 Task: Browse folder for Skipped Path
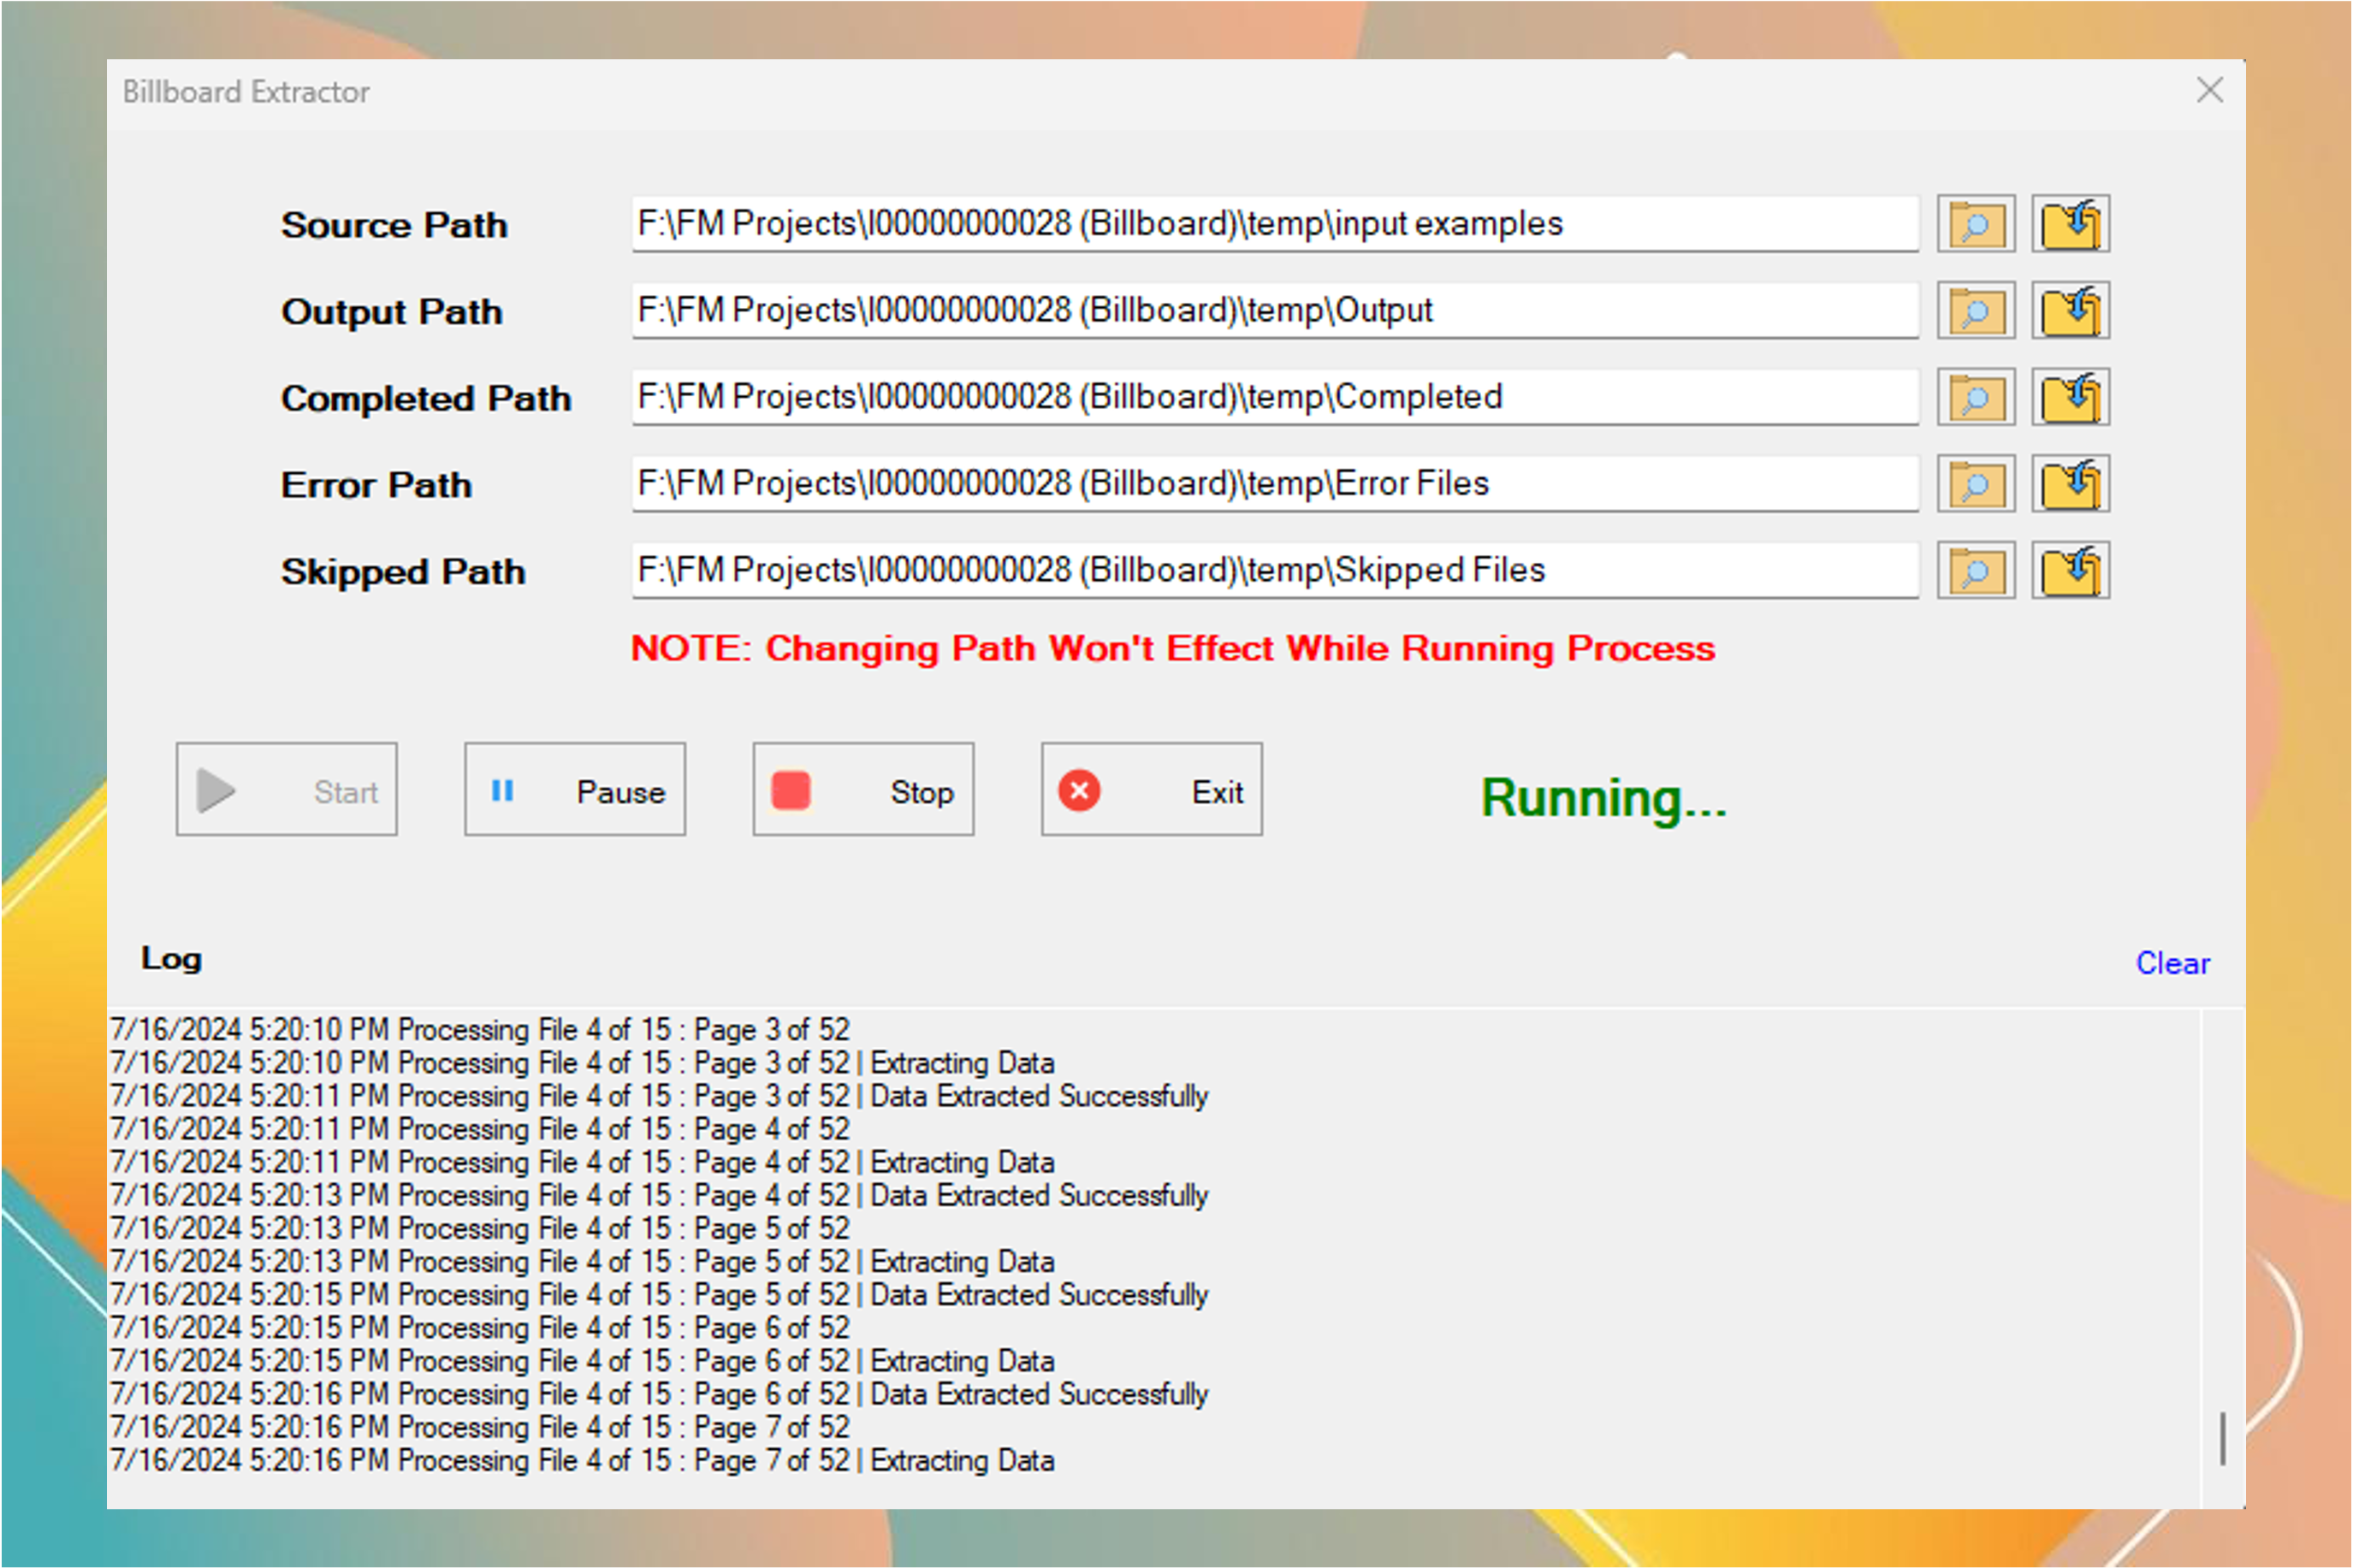point(1975,571)
